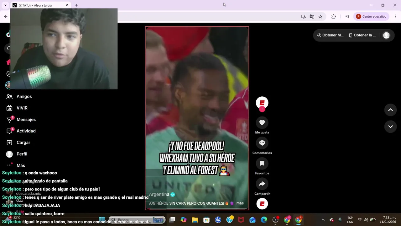Open the Comentarios speech bubble
The width and height of the screenshot is (401, 226).
(262, 143)
